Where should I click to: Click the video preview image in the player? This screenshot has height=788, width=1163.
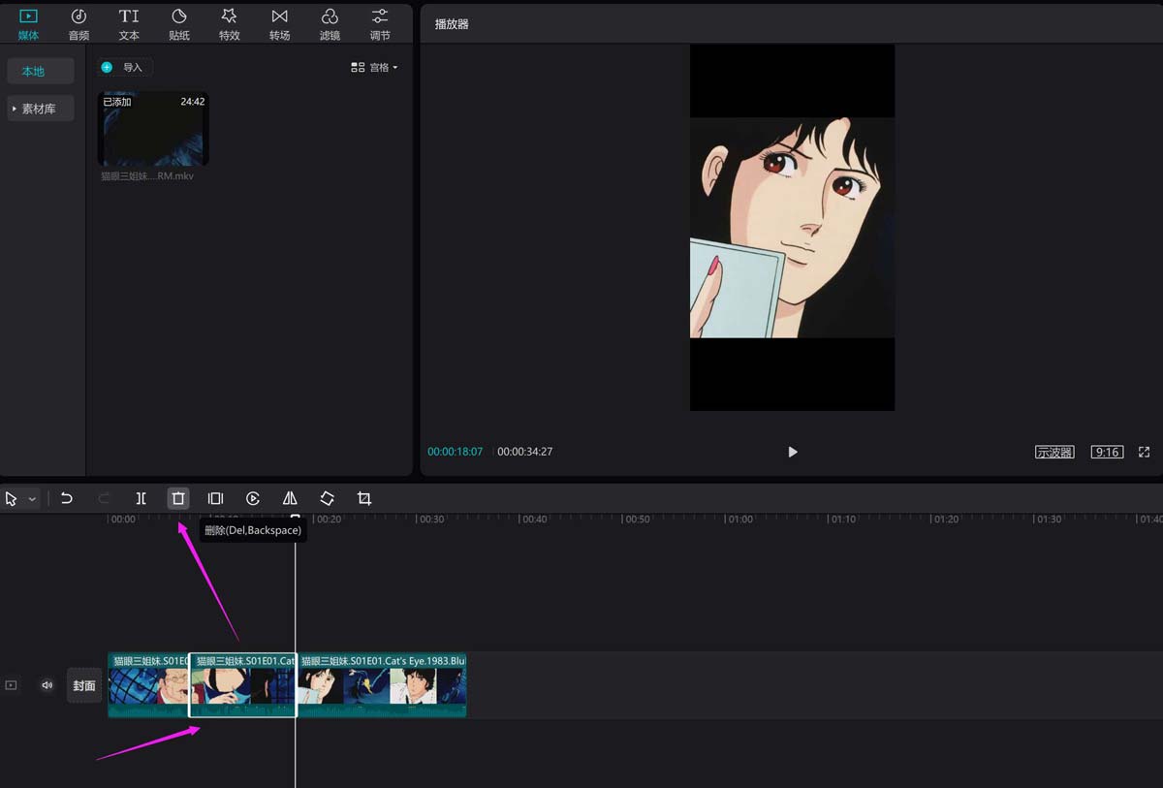(793, 228)
